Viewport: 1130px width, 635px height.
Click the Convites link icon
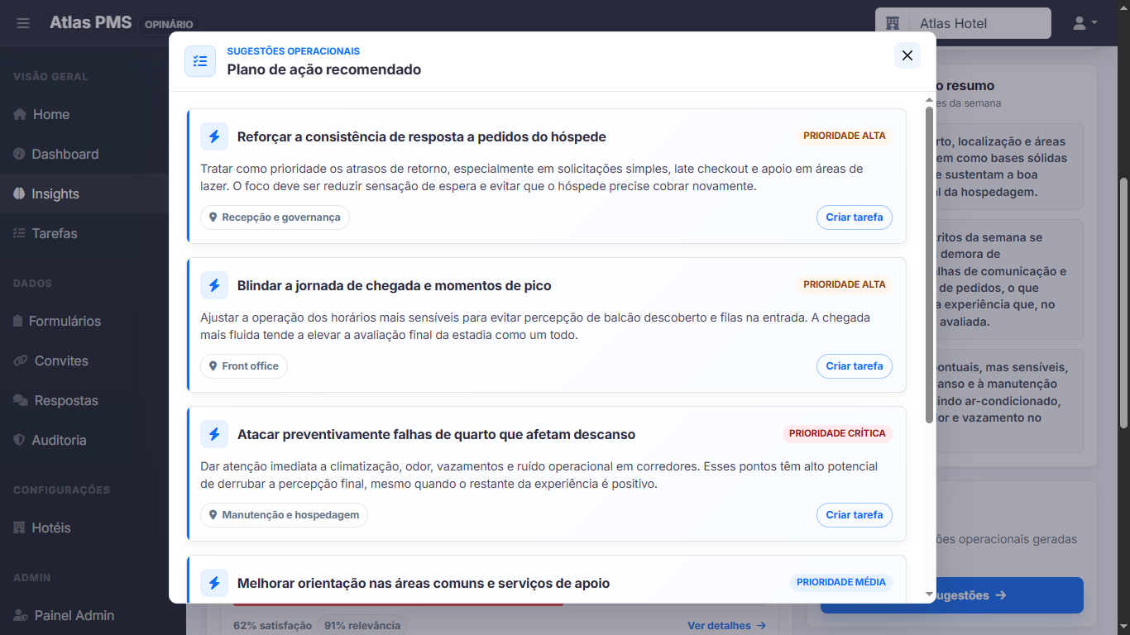tap(21, 360)
